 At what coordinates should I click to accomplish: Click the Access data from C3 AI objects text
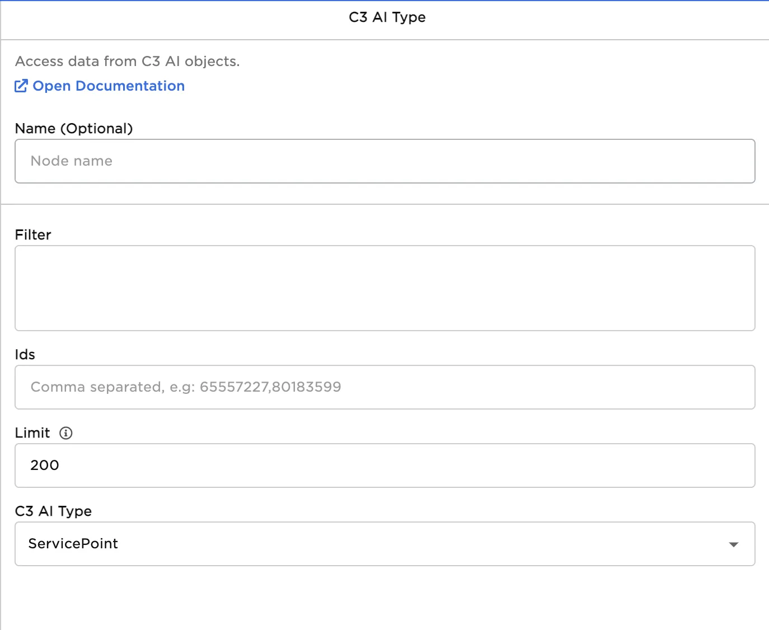pyautogui.click(x=127, y=62)
